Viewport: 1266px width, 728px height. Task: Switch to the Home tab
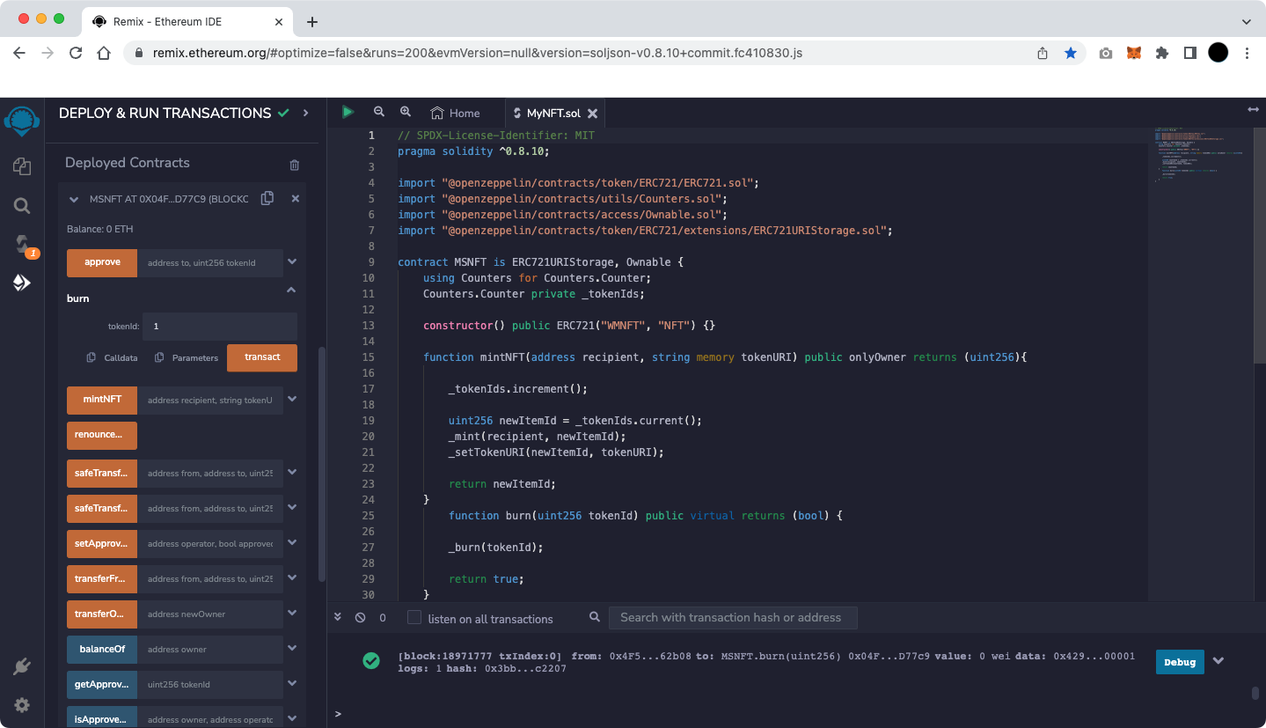[456, 113]
